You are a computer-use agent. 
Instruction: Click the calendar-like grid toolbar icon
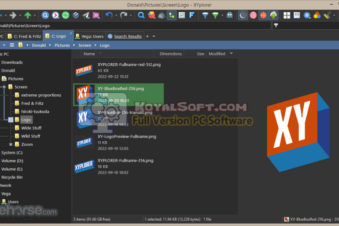click(x=297, y=15)
